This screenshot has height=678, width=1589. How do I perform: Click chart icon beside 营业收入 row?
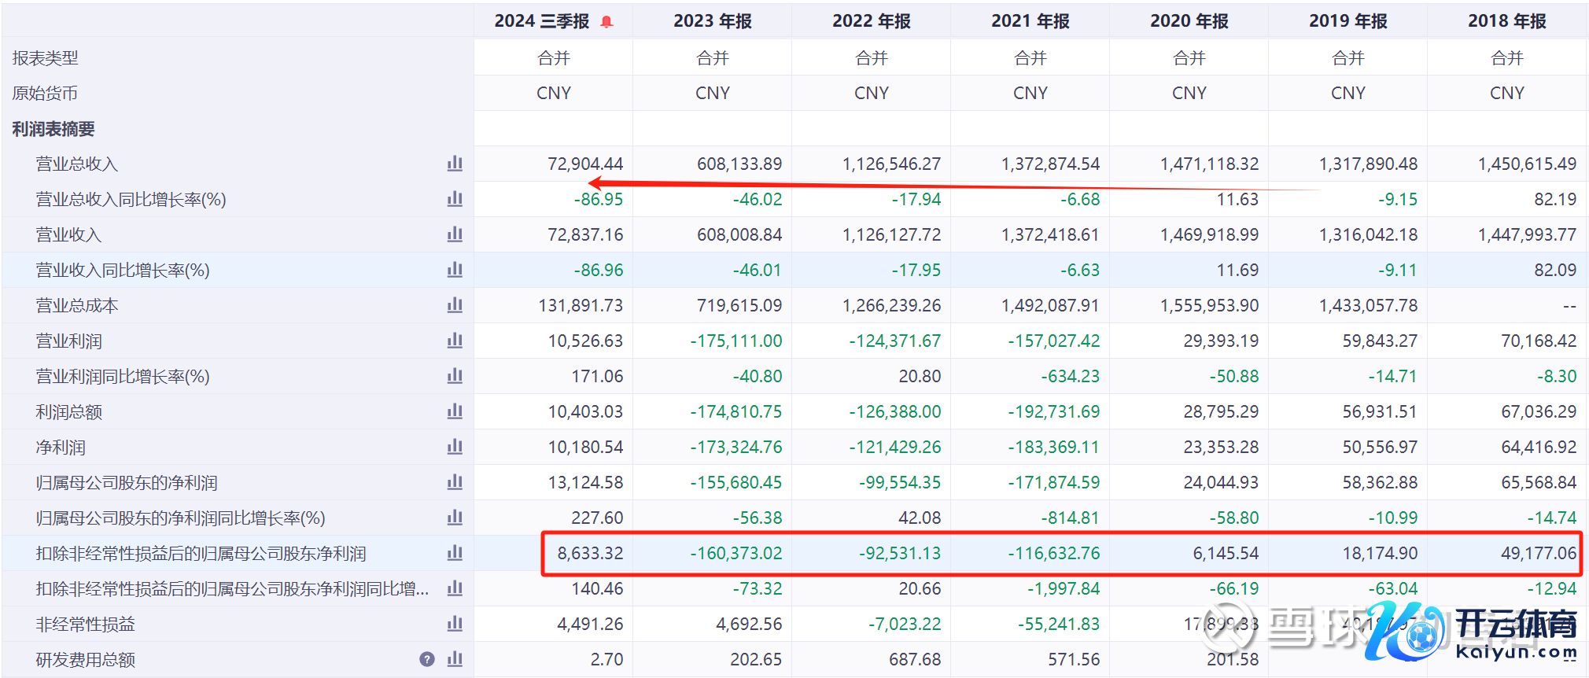(455, 234)
